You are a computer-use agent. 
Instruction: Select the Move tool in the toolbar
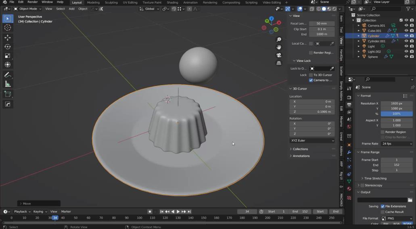tap(8, 37)
